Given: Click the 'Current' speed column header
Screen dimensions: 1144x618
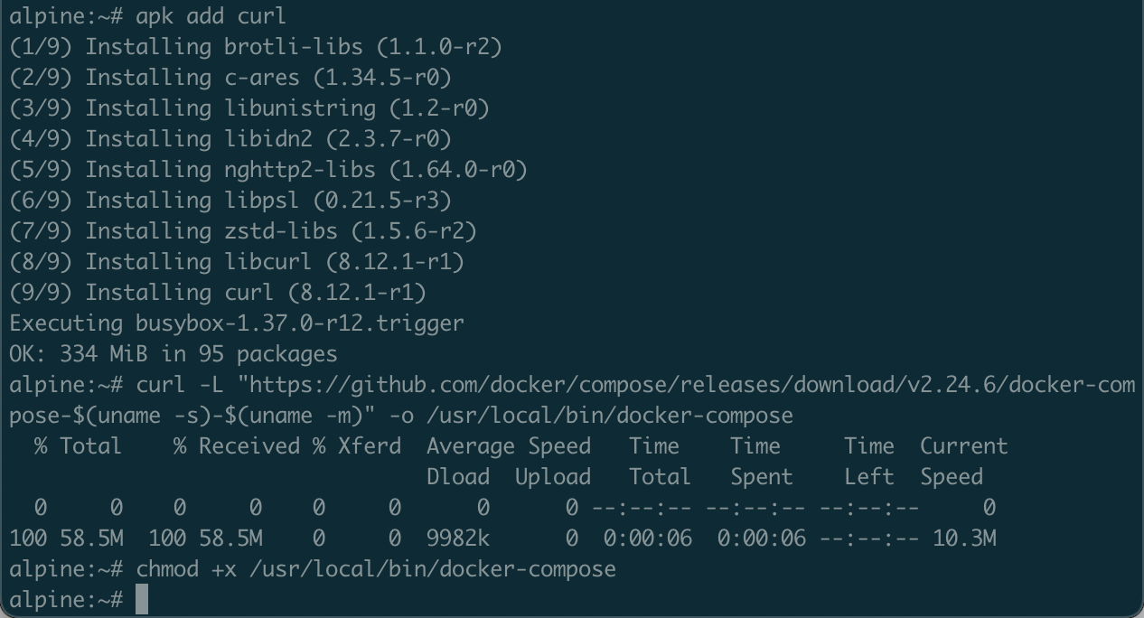Looking at the screenshot, I should 963,446.
